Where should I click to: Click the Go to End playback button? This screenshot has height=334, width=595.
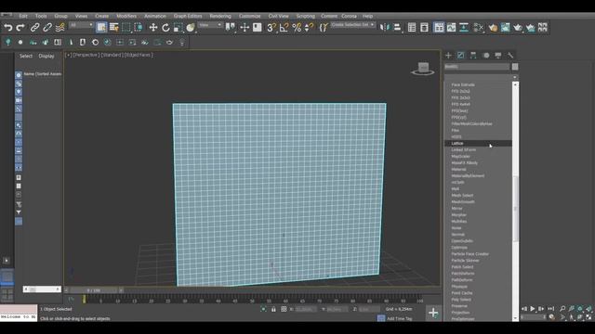point(550,309)
